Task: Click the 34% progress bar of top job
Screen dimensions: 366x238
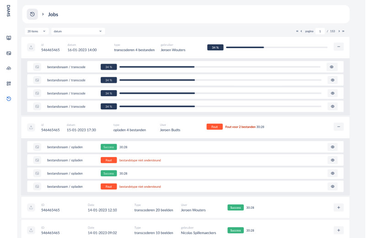Action: (x=276, y=47)
